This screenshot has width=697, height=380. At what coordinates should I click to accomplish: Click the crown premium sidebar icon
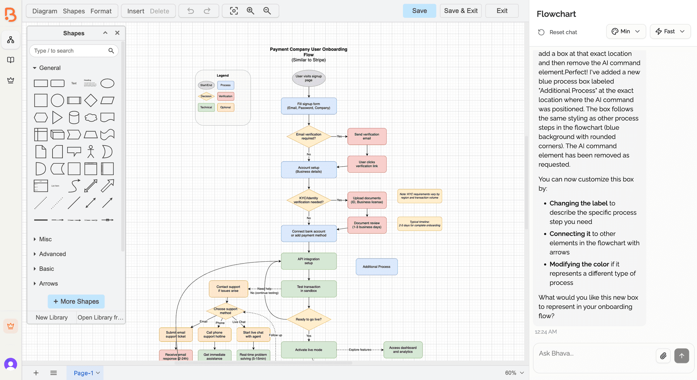point(11,80)
